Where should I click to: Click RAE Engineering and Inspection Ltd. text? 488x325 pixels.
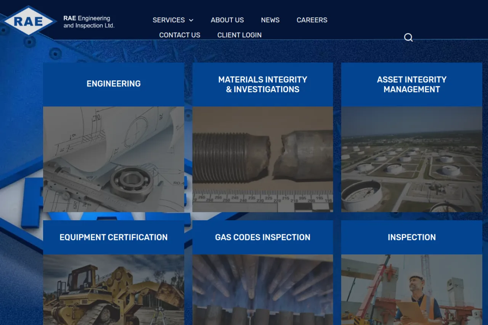coord(89,22)
